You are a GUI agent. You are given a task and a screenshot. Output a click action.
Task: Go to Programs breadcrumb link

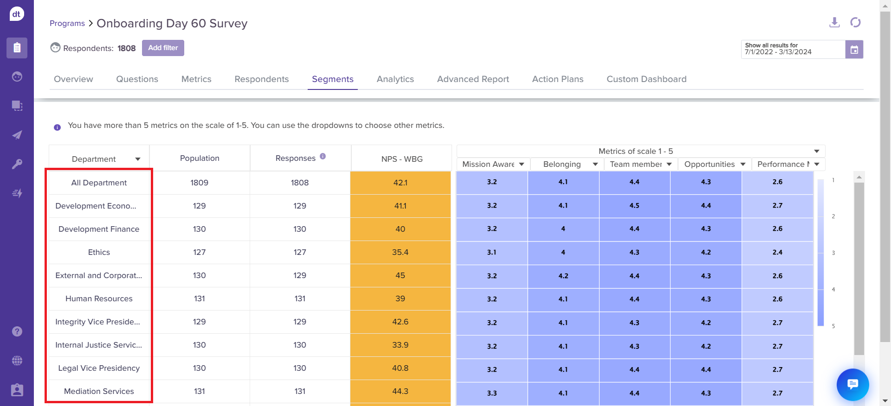coord(67,23)
